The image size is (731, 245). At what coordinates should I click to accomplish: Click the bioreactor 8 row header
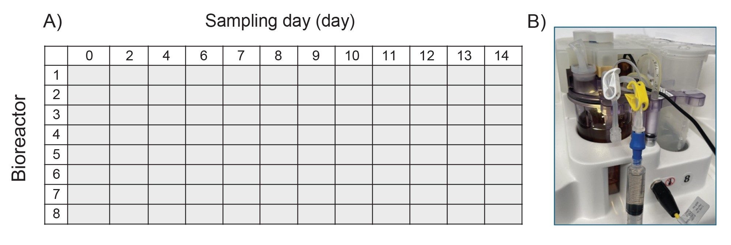tap(56, 214)
